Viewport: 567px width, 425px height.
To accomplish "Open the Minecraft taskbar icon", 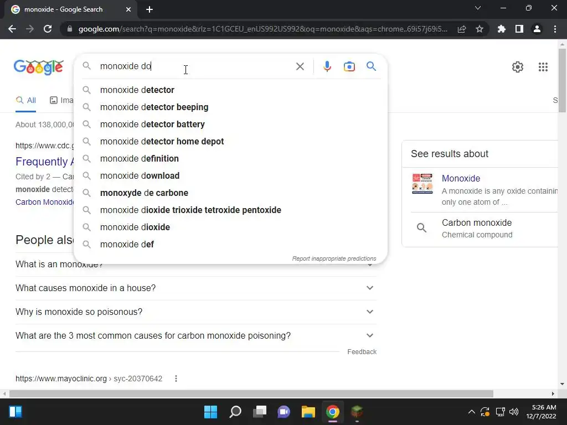I will pos(357,412).
